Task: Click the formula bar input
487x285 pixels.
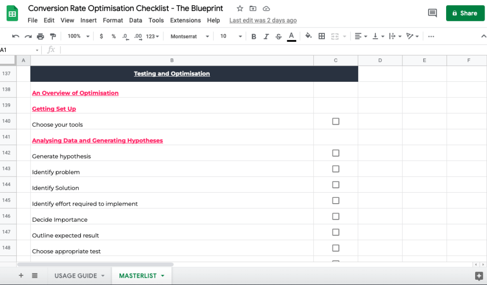Action: [x=273, y=50]
